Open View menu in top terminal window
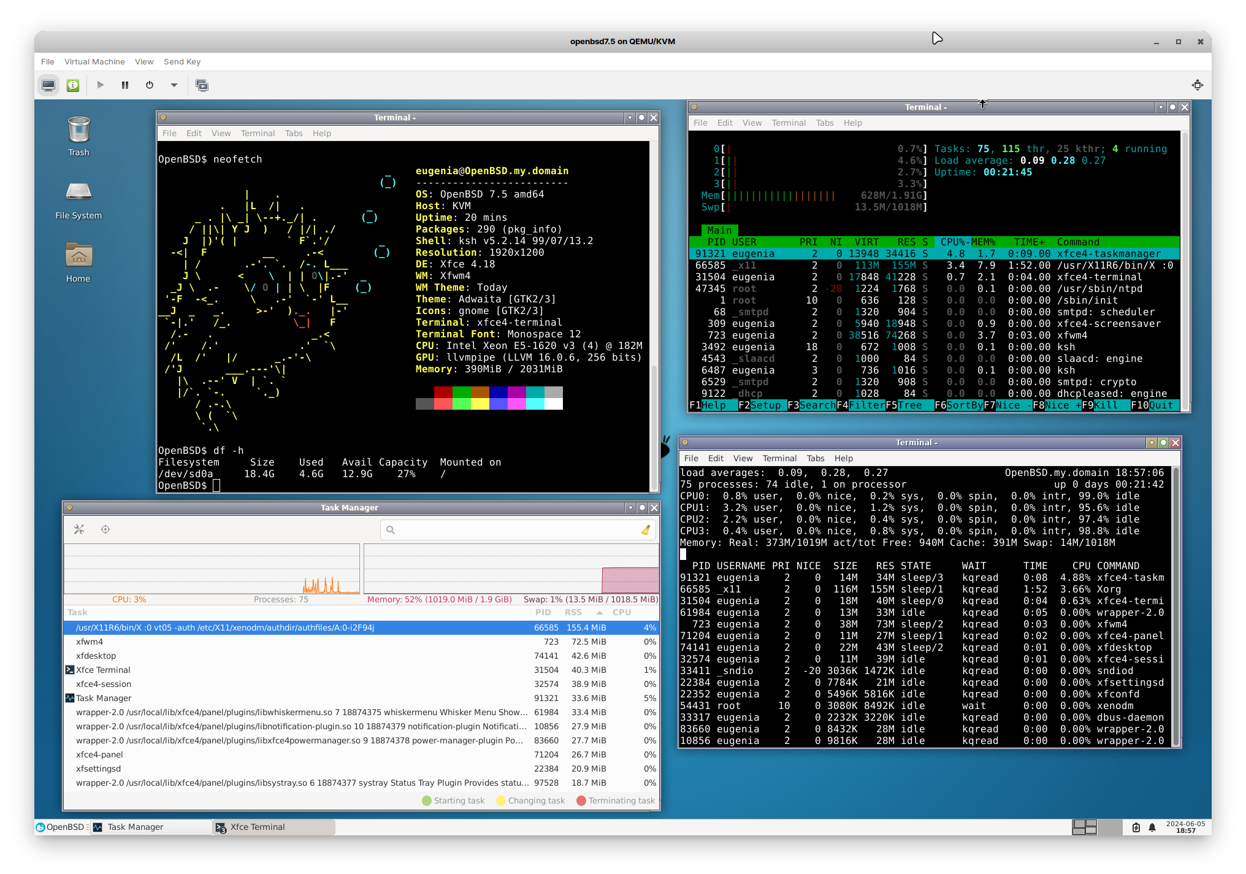The image size is (1246, 874). pos(743,458)
